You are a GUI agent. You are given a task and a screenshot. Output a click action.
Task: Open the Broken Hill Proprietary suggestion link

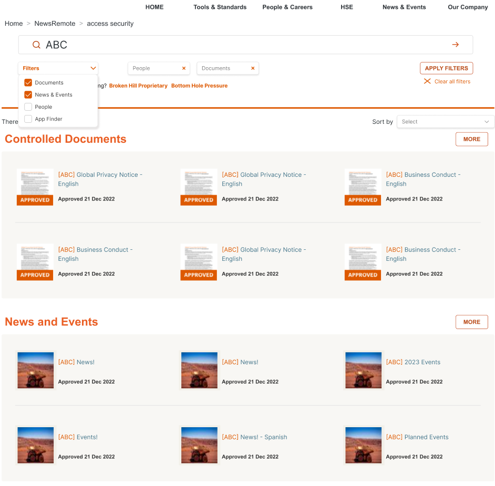click(x=138, y=86)
